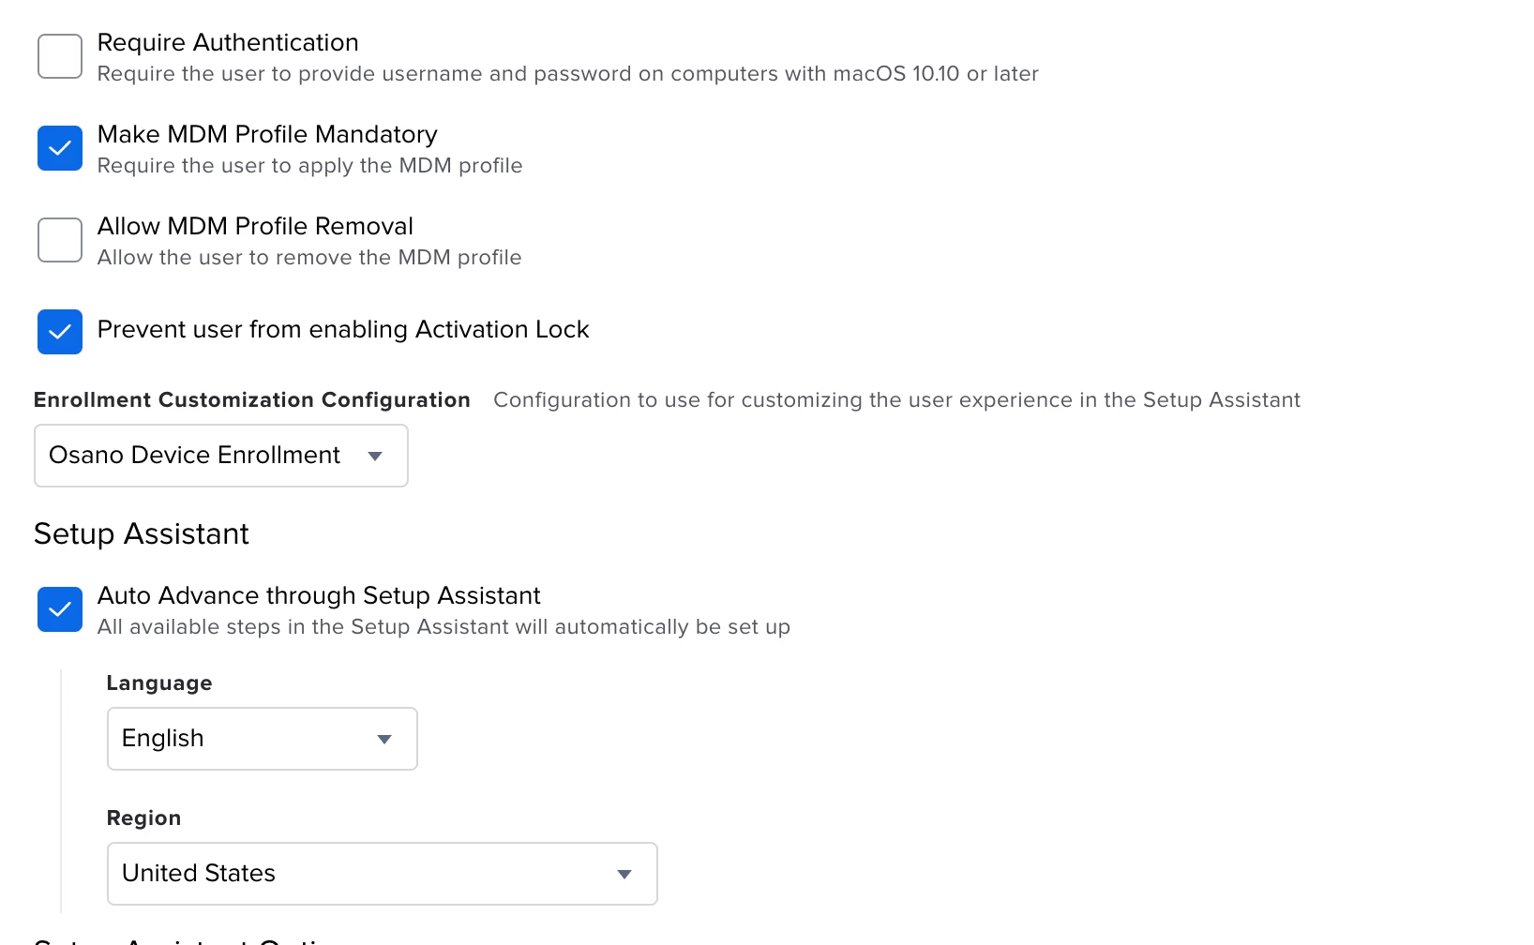This screenshot has width=1534, height=945.
Task: Click the Setup Assistant section heading
Action: pyautogui.click(x=142, y=534)
